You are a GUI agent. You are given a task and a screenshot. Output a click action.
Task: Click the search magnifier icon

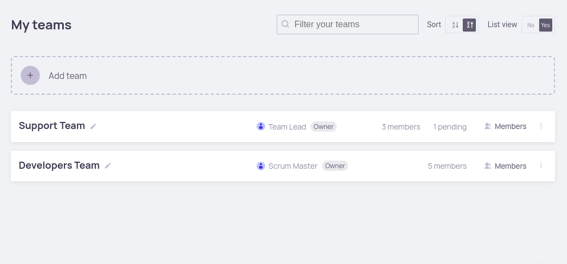point(285,24)
